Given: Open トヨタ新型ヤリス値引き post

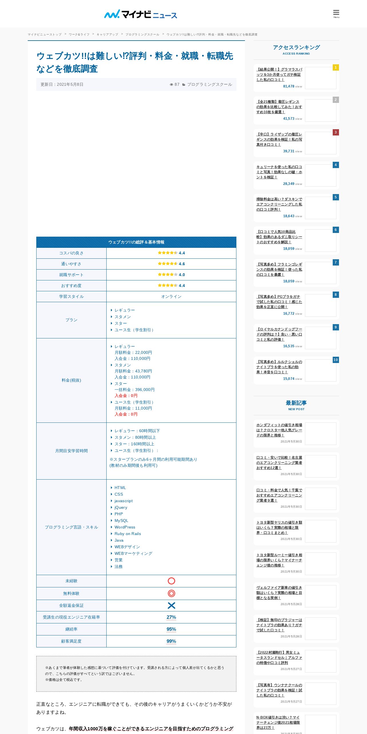Looking at the screenshot, I should [279, 528].
